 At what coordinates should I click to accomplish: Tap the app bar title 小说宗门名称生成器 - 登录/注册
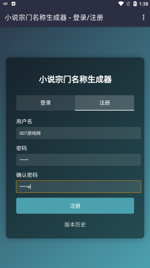(54, 17)
